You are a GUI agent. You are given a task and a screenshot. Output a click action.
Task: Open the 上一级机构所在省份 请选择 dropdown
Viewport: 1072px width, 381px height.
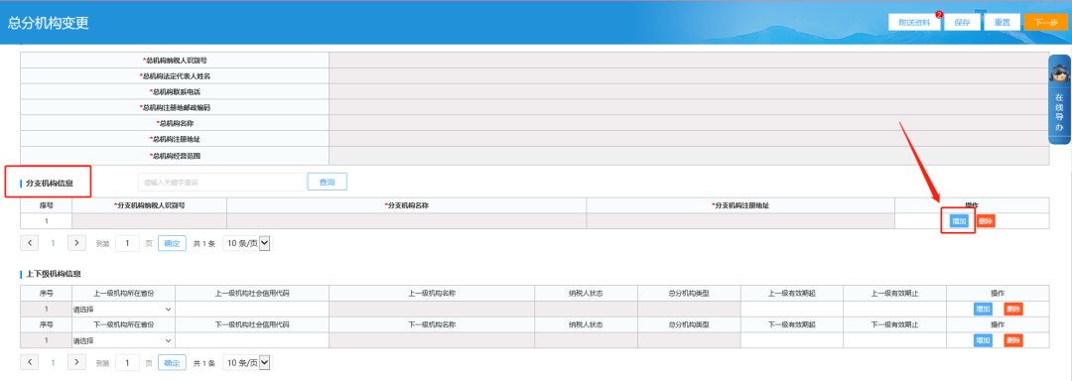point(123,310)
